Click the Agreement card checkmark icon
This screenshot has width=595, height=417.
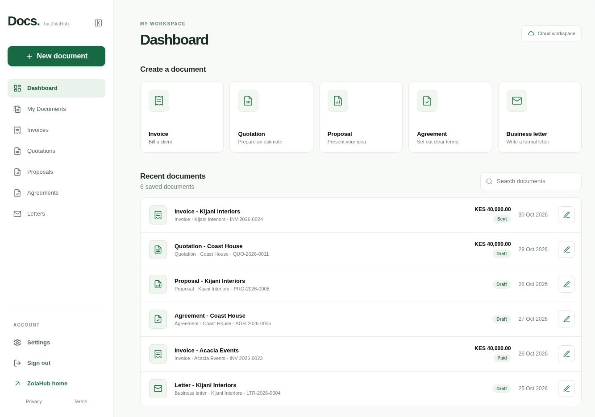pos(427,101)
